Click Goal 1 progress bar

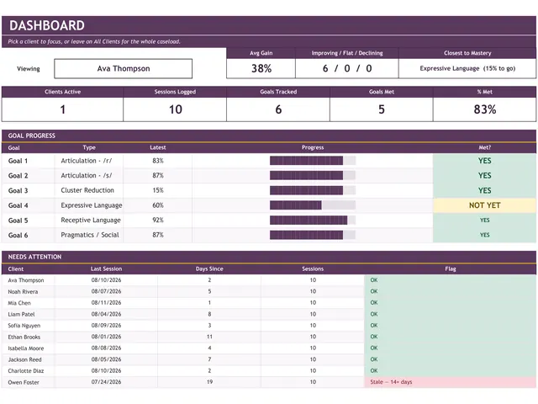[313, 161]
